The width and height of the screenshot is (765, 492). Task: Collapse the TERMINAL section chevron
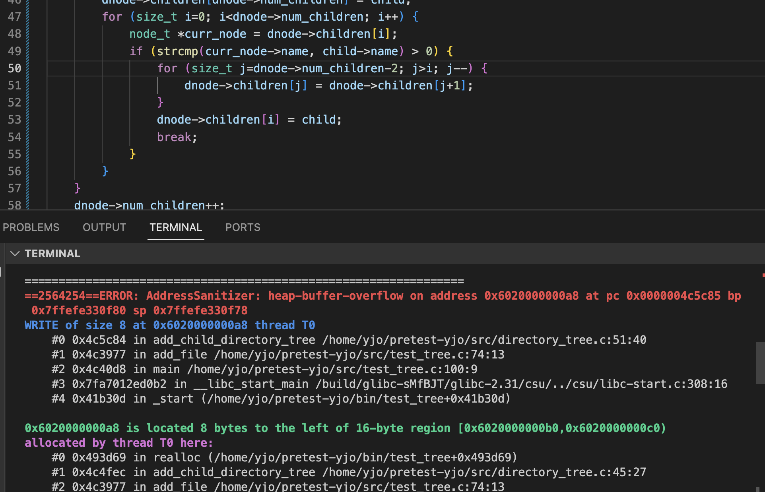point(15,254)
